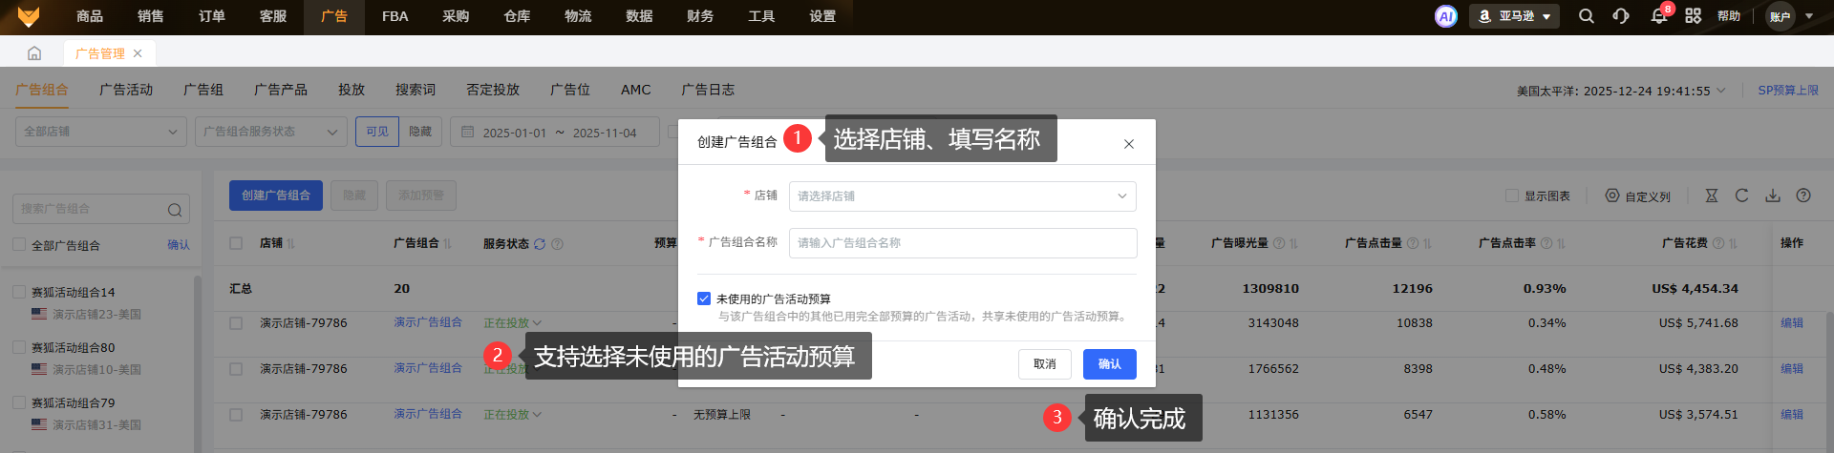Open the SP预算上限 link

(x=1788, y=91)
